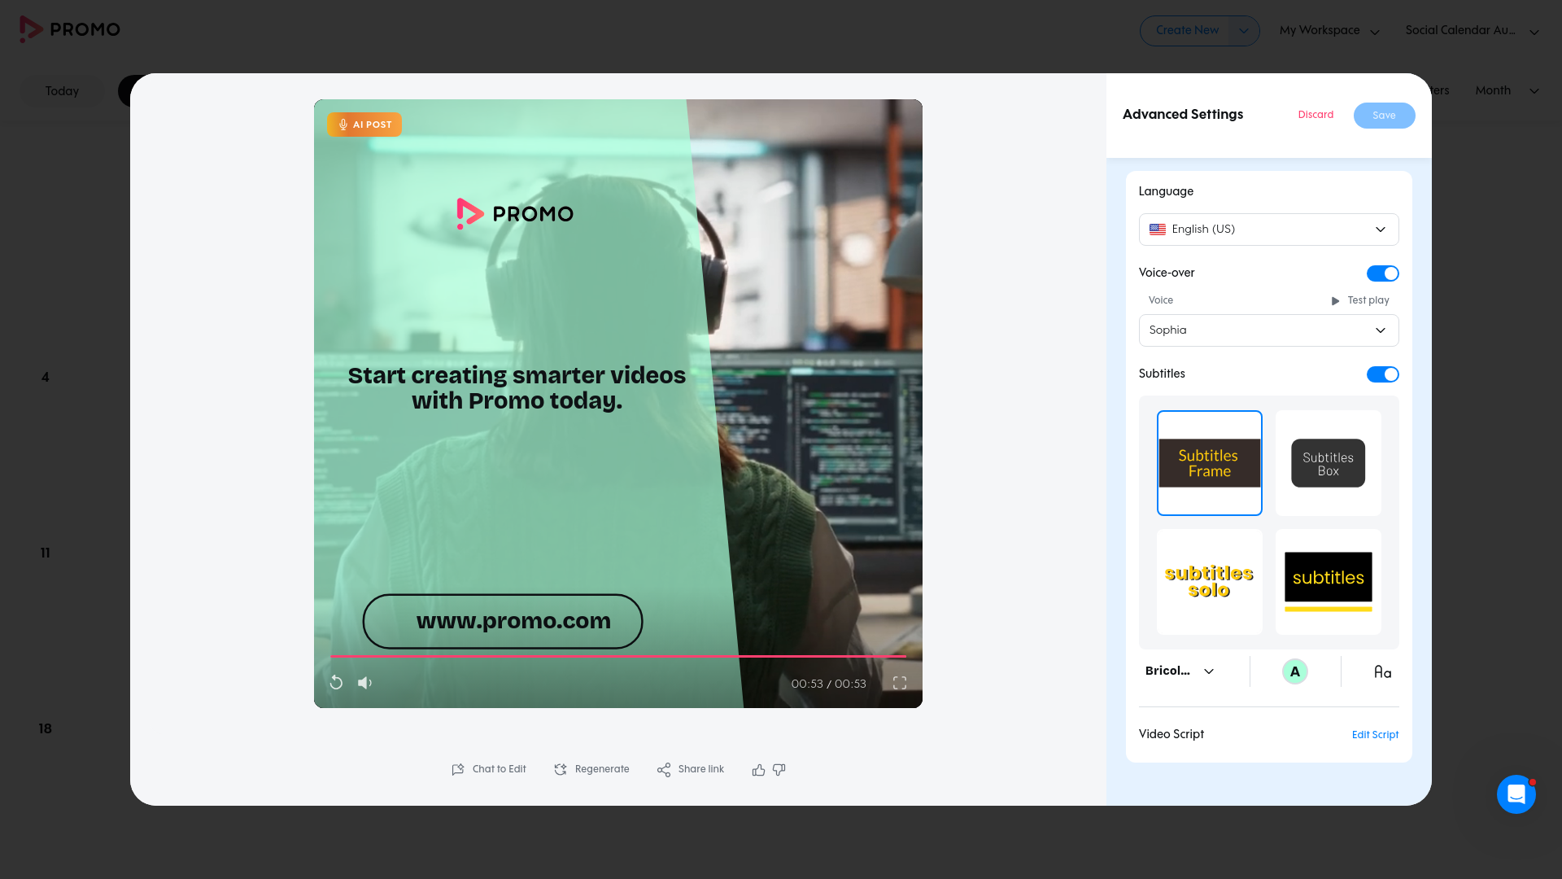This screenshot has width=1562, height=879.
Task: Click the Save button
Action: click(1384, 116)
